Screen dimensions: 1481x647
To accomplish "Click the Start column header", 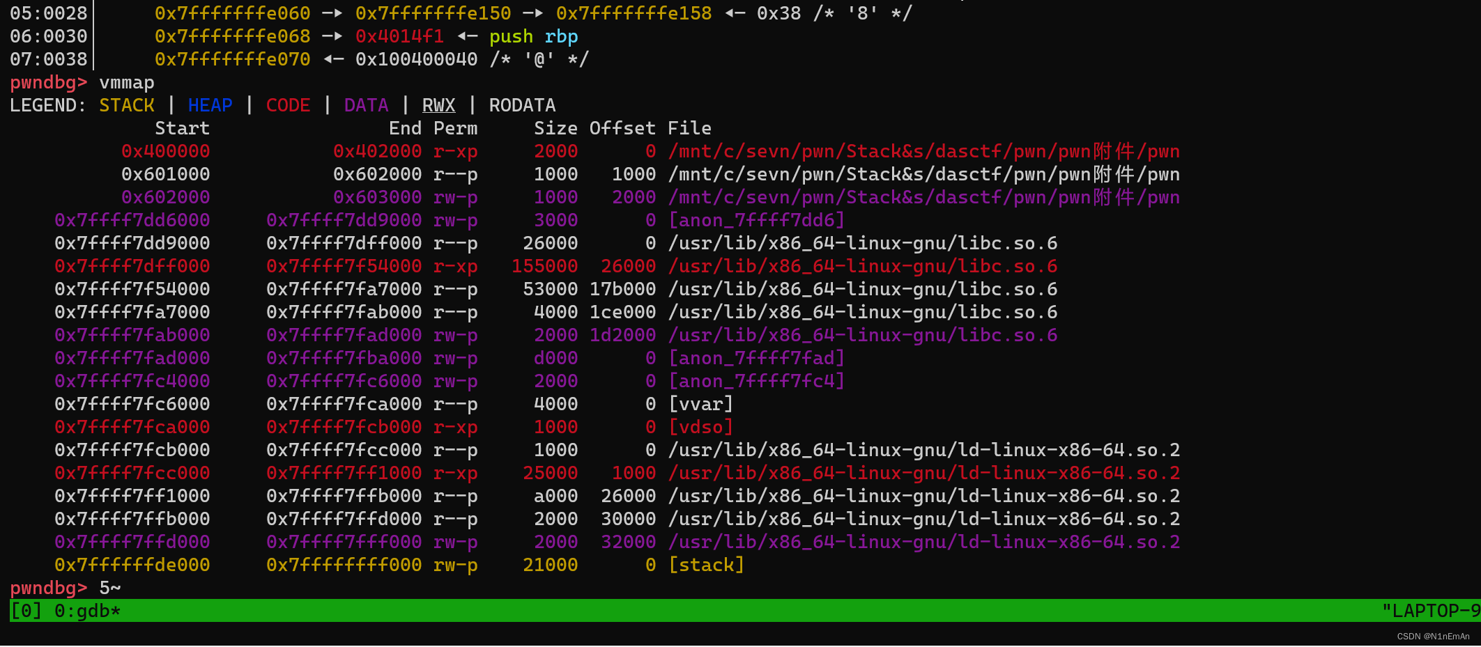I will click(183, 128).
